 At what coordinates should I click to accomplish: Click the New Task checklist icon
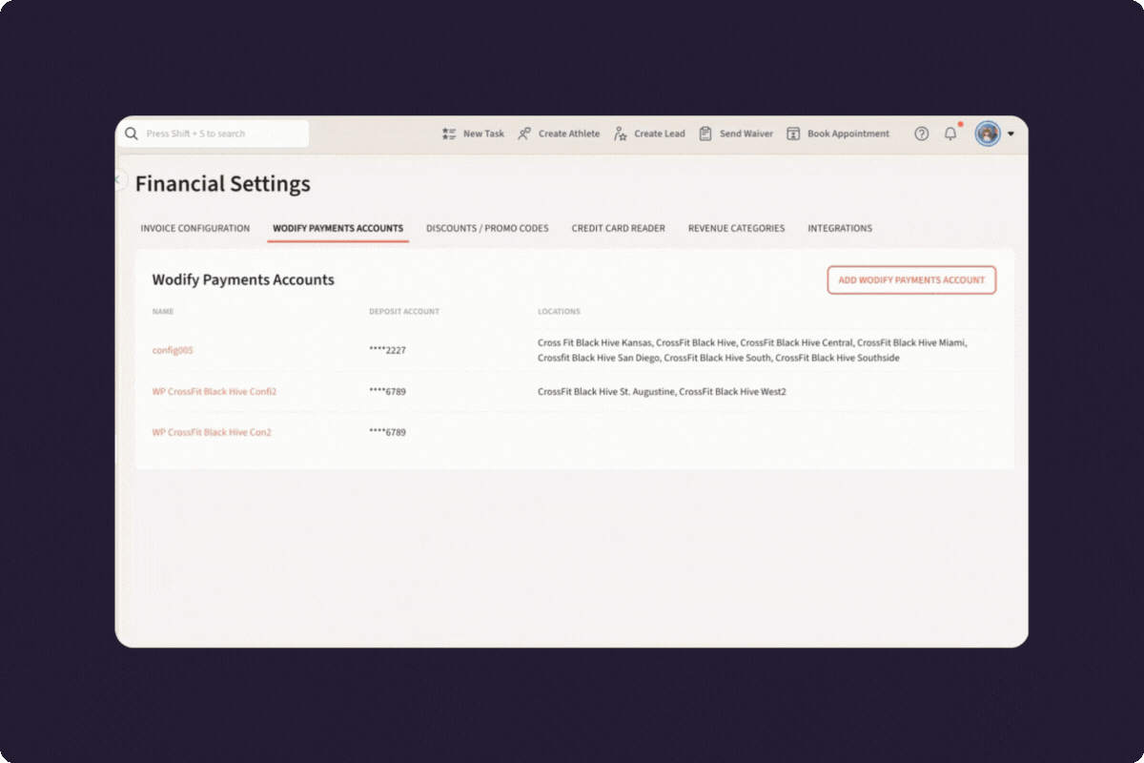(x=448, y=134)
